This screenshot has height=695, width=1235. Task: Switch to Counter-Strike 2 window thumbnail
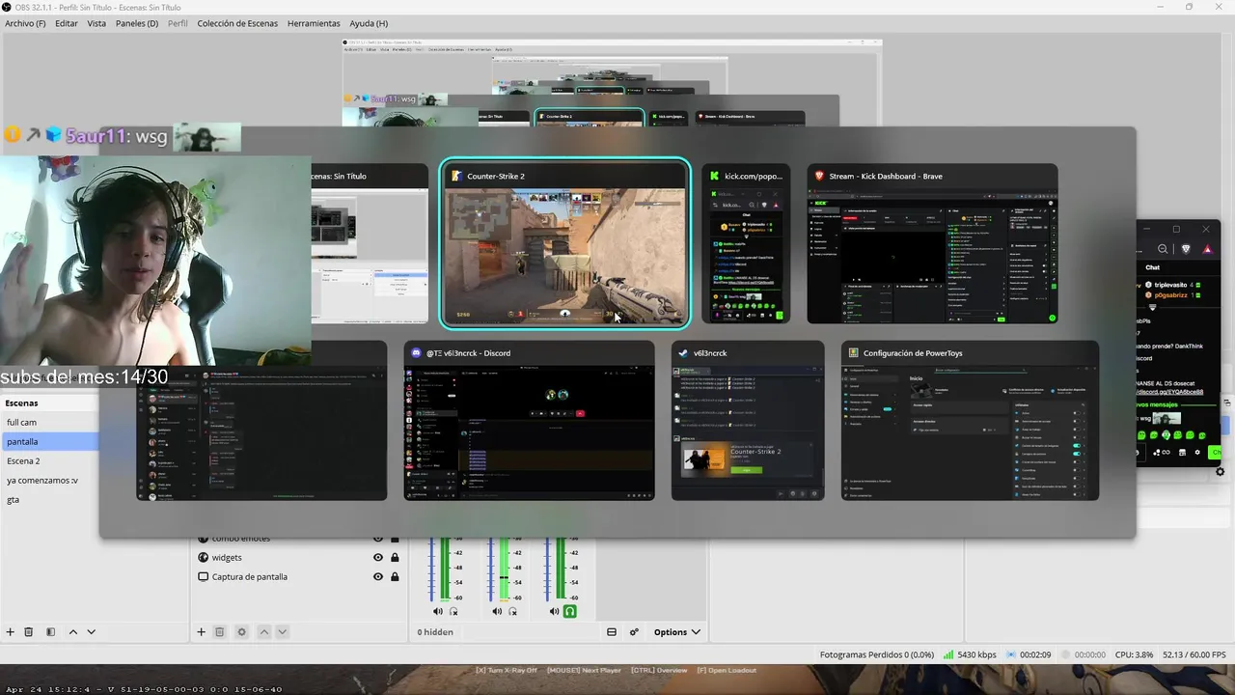click(x=565, y=243)
